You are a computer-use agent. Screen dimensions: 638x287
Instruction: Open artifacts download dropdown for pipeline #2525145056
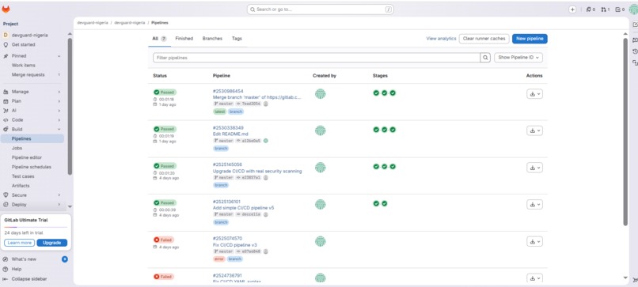[534, 168]
